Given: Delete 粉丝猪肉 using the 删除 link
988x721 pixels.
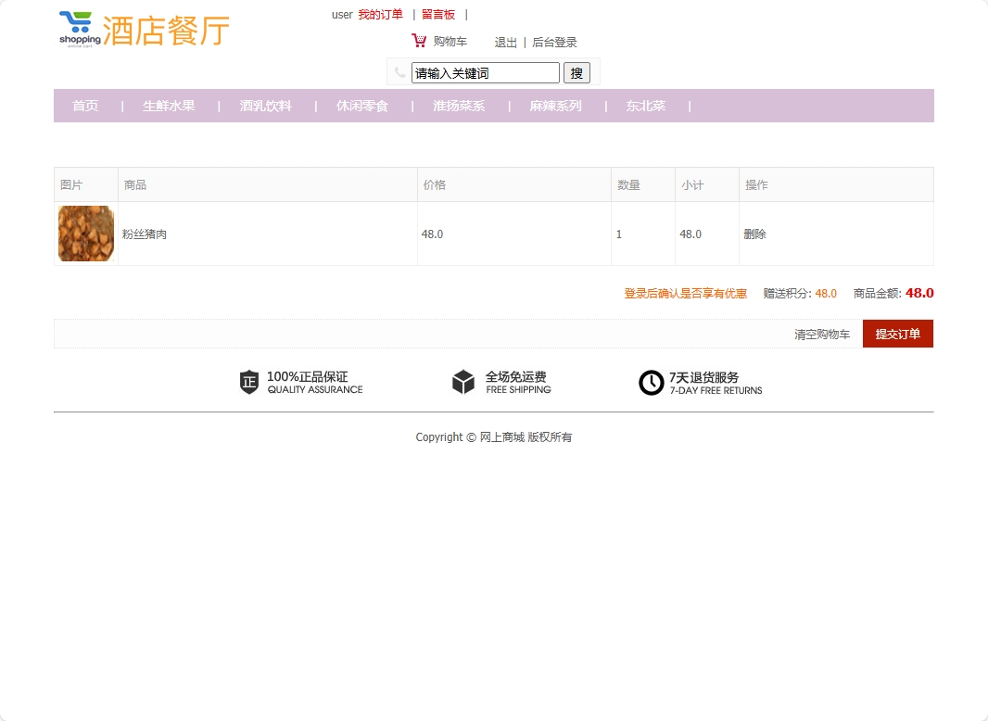Looking at the screenshot, I should tap(754, 234).
